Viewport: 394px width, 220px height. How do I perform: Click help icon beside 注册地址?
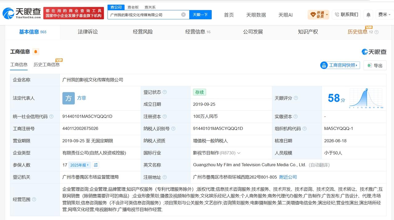click(165, 177)
